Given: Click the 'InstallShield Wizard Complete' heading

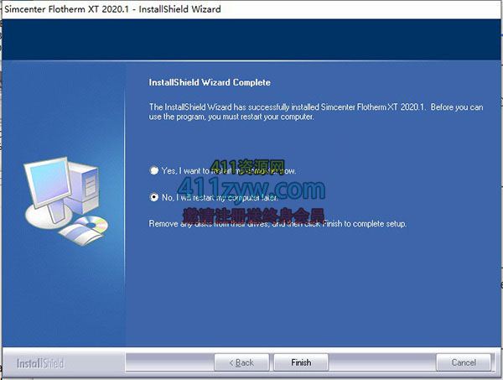Looking at the screenshot, I should [x=210, y=83].
